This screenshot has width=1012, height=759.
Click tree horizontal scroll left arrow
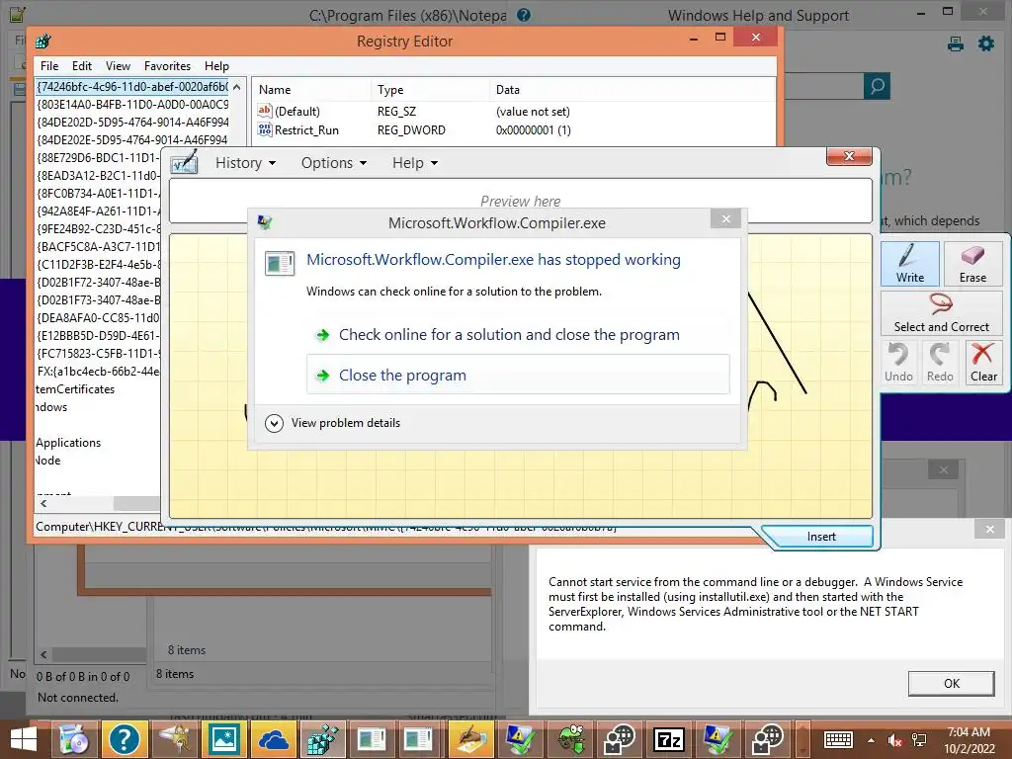click(43, 503)
